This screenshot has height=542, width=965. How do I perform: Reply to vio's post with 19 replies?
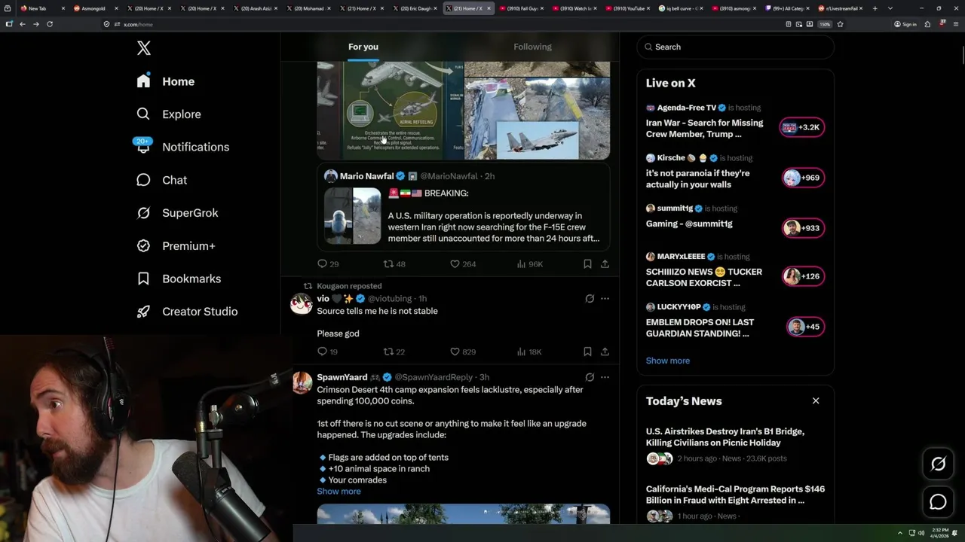[328, 352]
